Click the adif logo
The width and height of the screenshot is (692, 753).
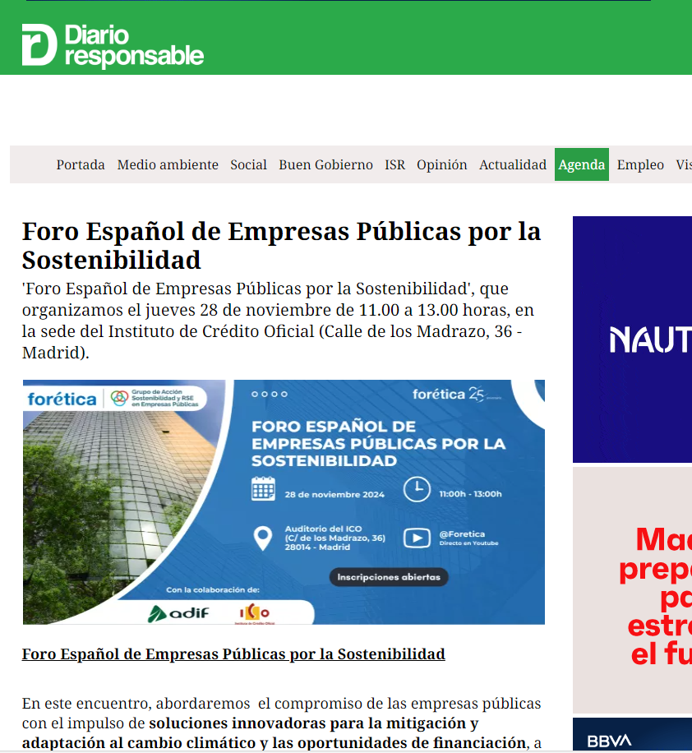pos(178,613)
